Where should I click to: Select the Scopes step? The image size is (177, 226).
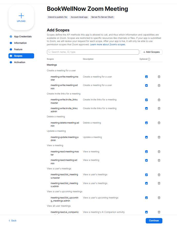click(x=21, y=56)
